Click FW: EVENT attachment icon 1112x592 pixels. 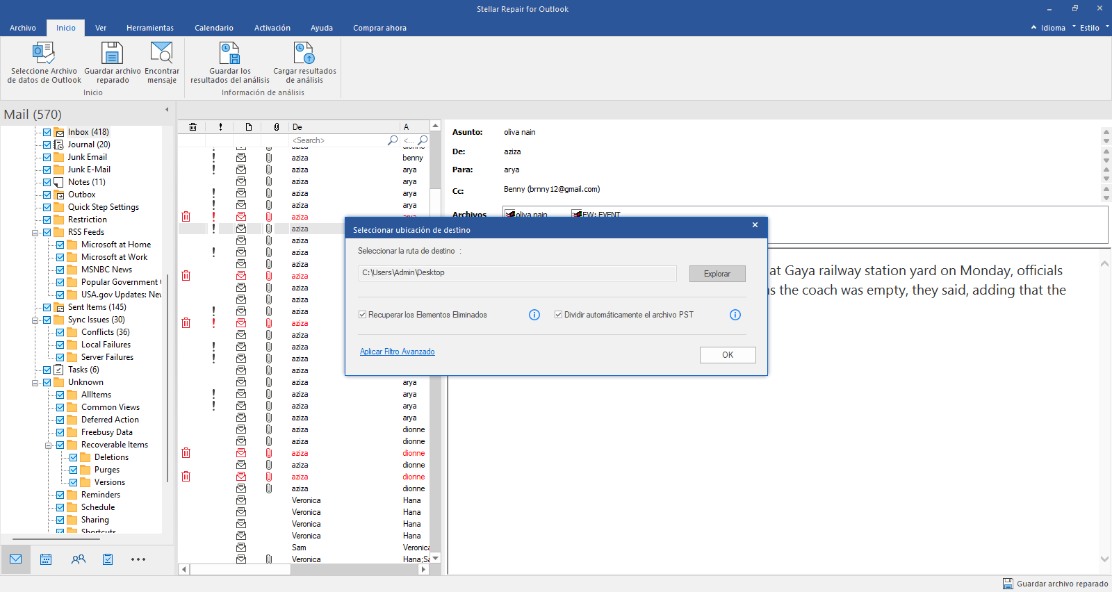(x=576, y=215)
